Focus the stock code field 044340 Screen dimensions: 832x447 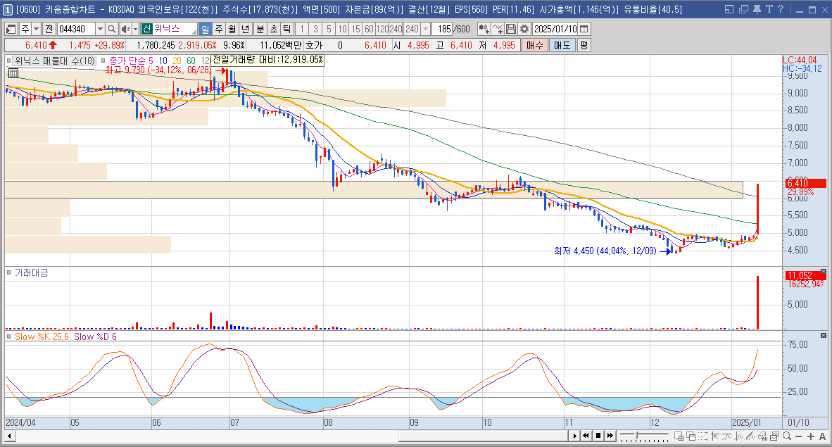click(76, 29)
